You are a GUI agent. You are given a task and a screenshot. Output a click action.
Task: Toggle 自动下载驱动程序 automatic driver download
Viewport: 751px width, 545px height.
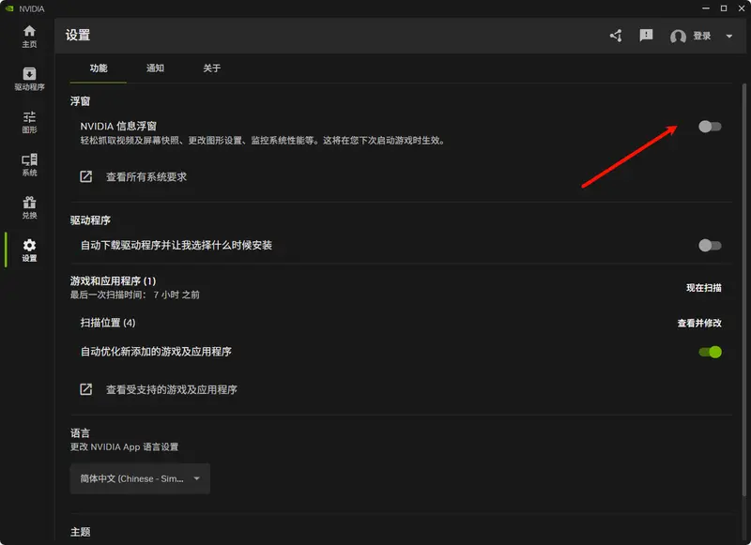click(710, 246)
